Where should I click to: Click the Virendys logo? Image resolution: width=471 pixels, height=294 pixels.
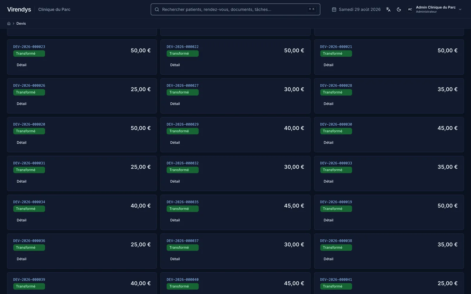click(19, 9)
